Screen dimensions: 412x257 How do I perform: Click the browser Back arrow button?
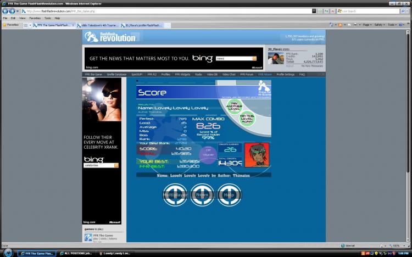coord(5,12)
